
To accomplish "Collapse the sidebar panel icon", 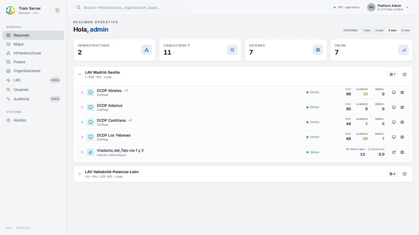I will [57, 10].
